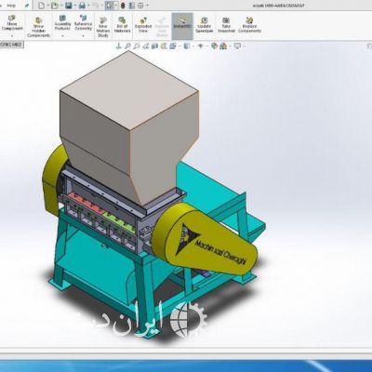Viewport: 372px width, 372px height.
Task: Click the Show Hidden Components icon
Action: tap(38, 27)
